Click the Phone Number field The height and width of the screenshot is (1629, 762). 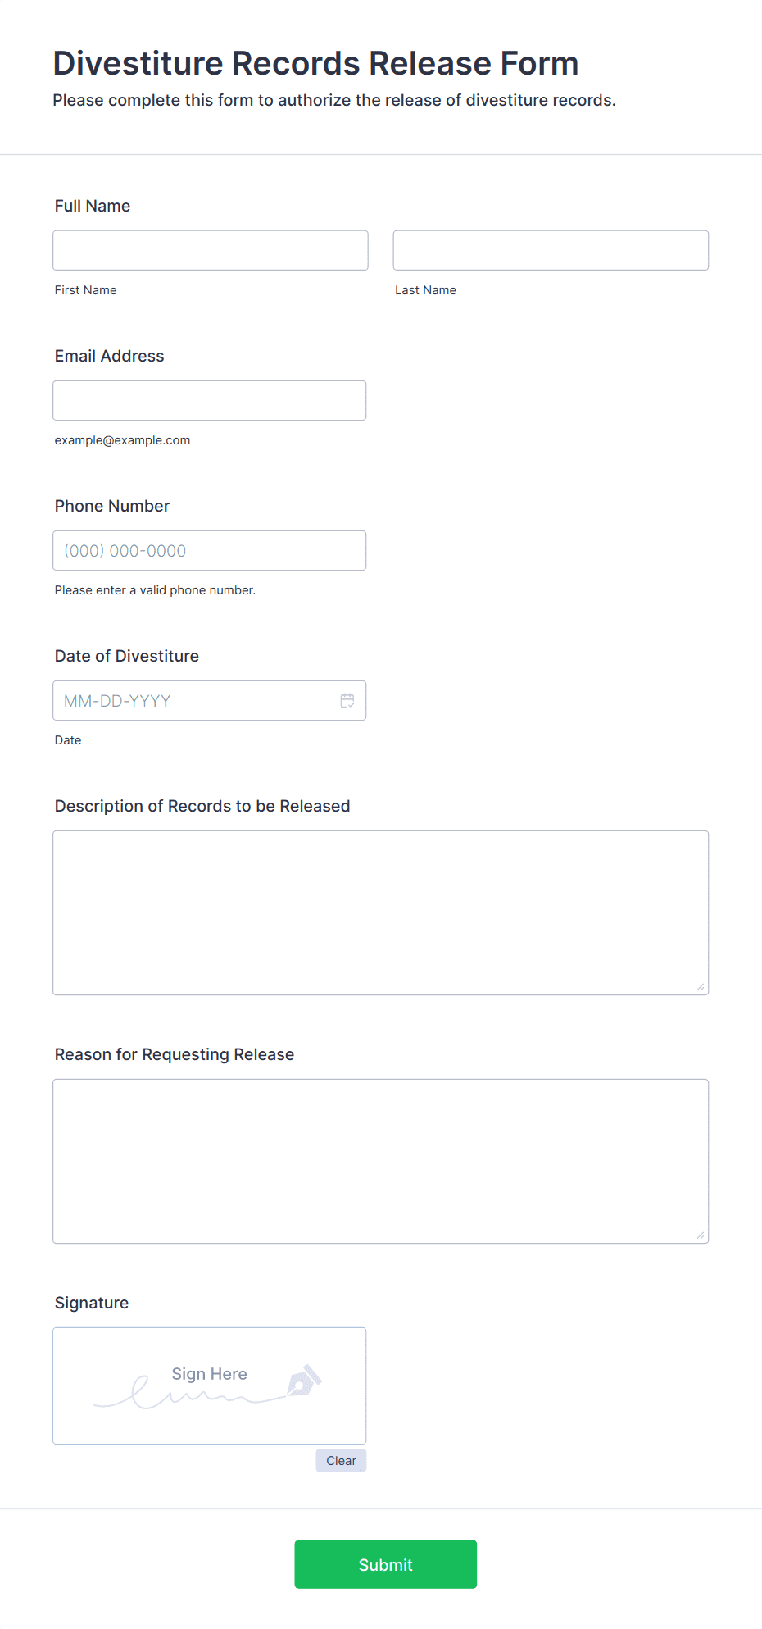click(210, 550)
